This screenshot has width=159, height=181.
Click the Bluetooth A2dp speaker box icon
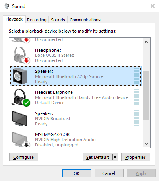click(x=19, y=76)
